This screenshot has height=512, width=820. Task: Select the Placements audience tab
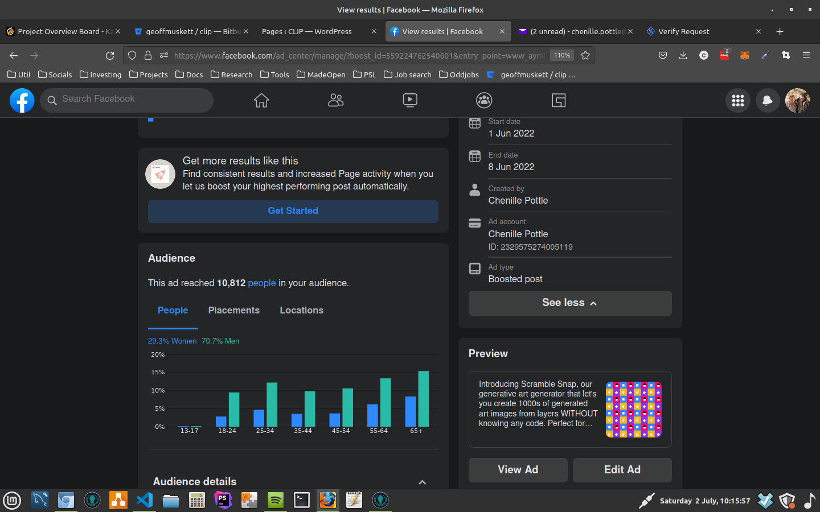click(234, 311)
